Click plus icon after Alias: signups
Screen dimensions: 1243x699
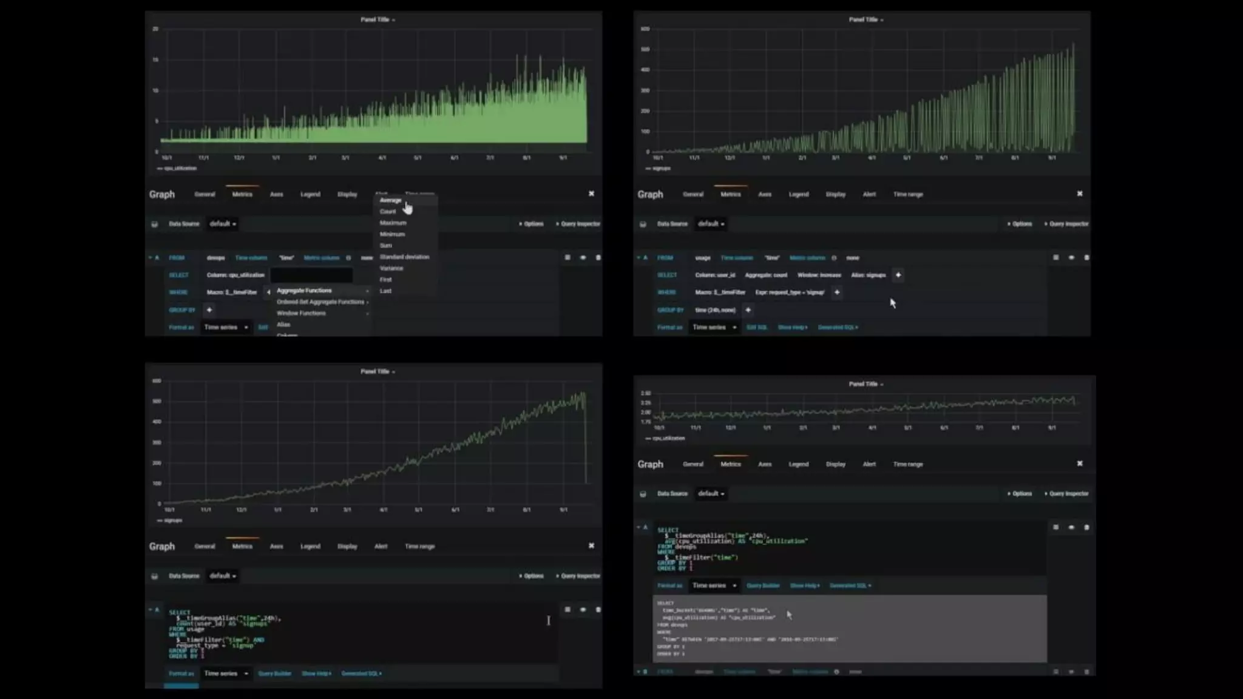898,275
